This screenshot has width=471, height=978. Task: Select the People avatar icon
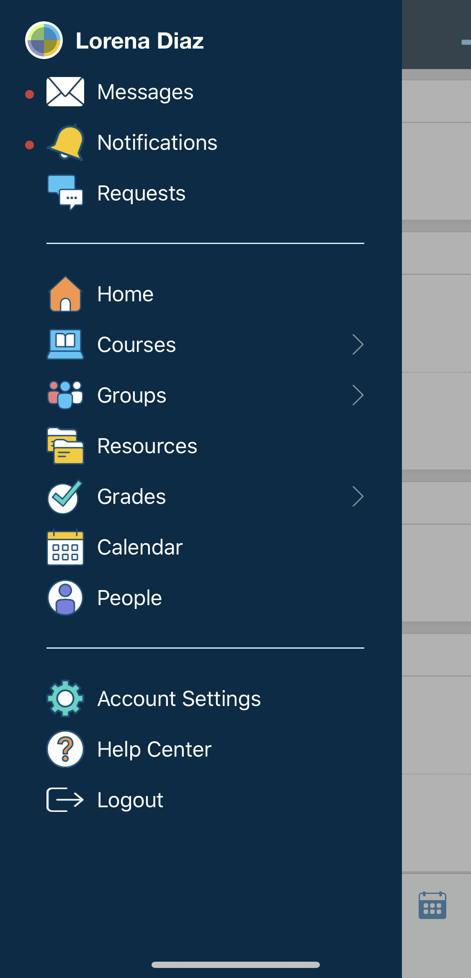(65, 598)
